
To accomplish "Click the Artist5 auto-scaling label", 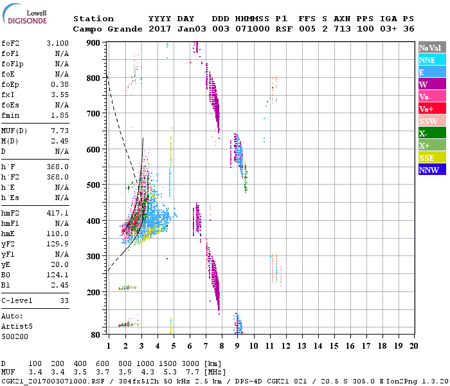I will point(17,327).
